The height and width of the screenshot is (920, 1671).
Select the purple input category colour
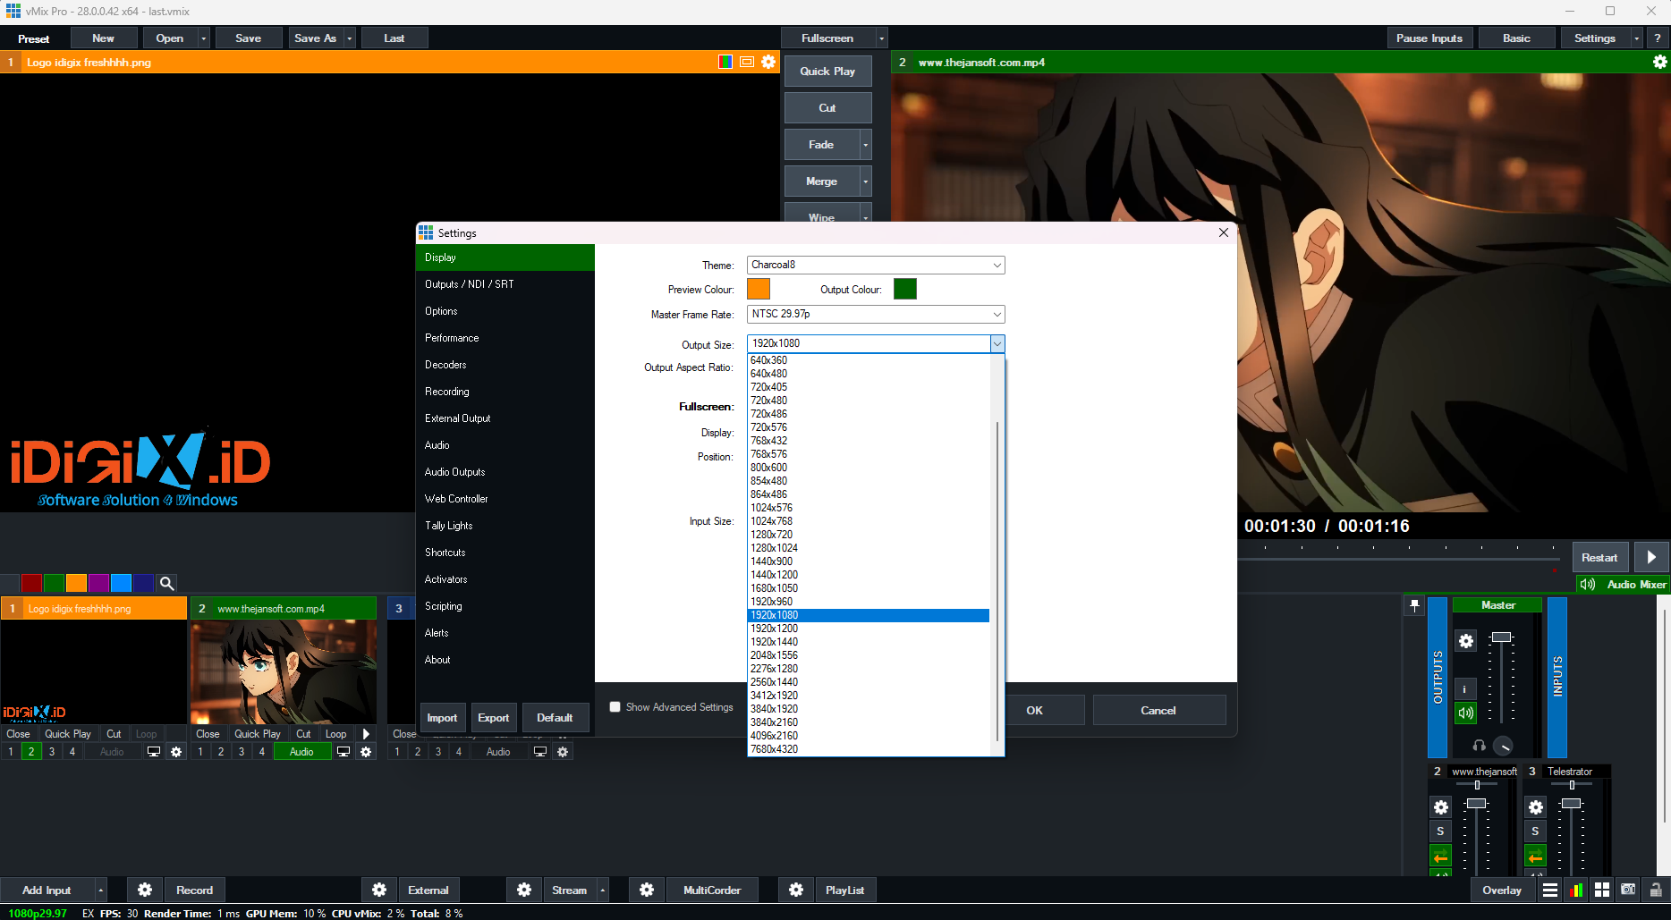(98, 583)
